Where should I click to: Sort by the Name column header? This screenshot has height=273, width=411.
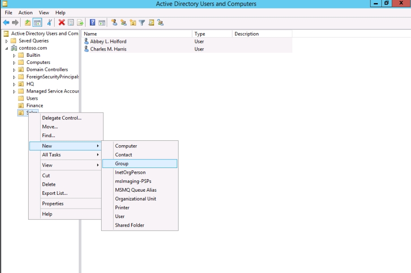(x=137, y=34)
